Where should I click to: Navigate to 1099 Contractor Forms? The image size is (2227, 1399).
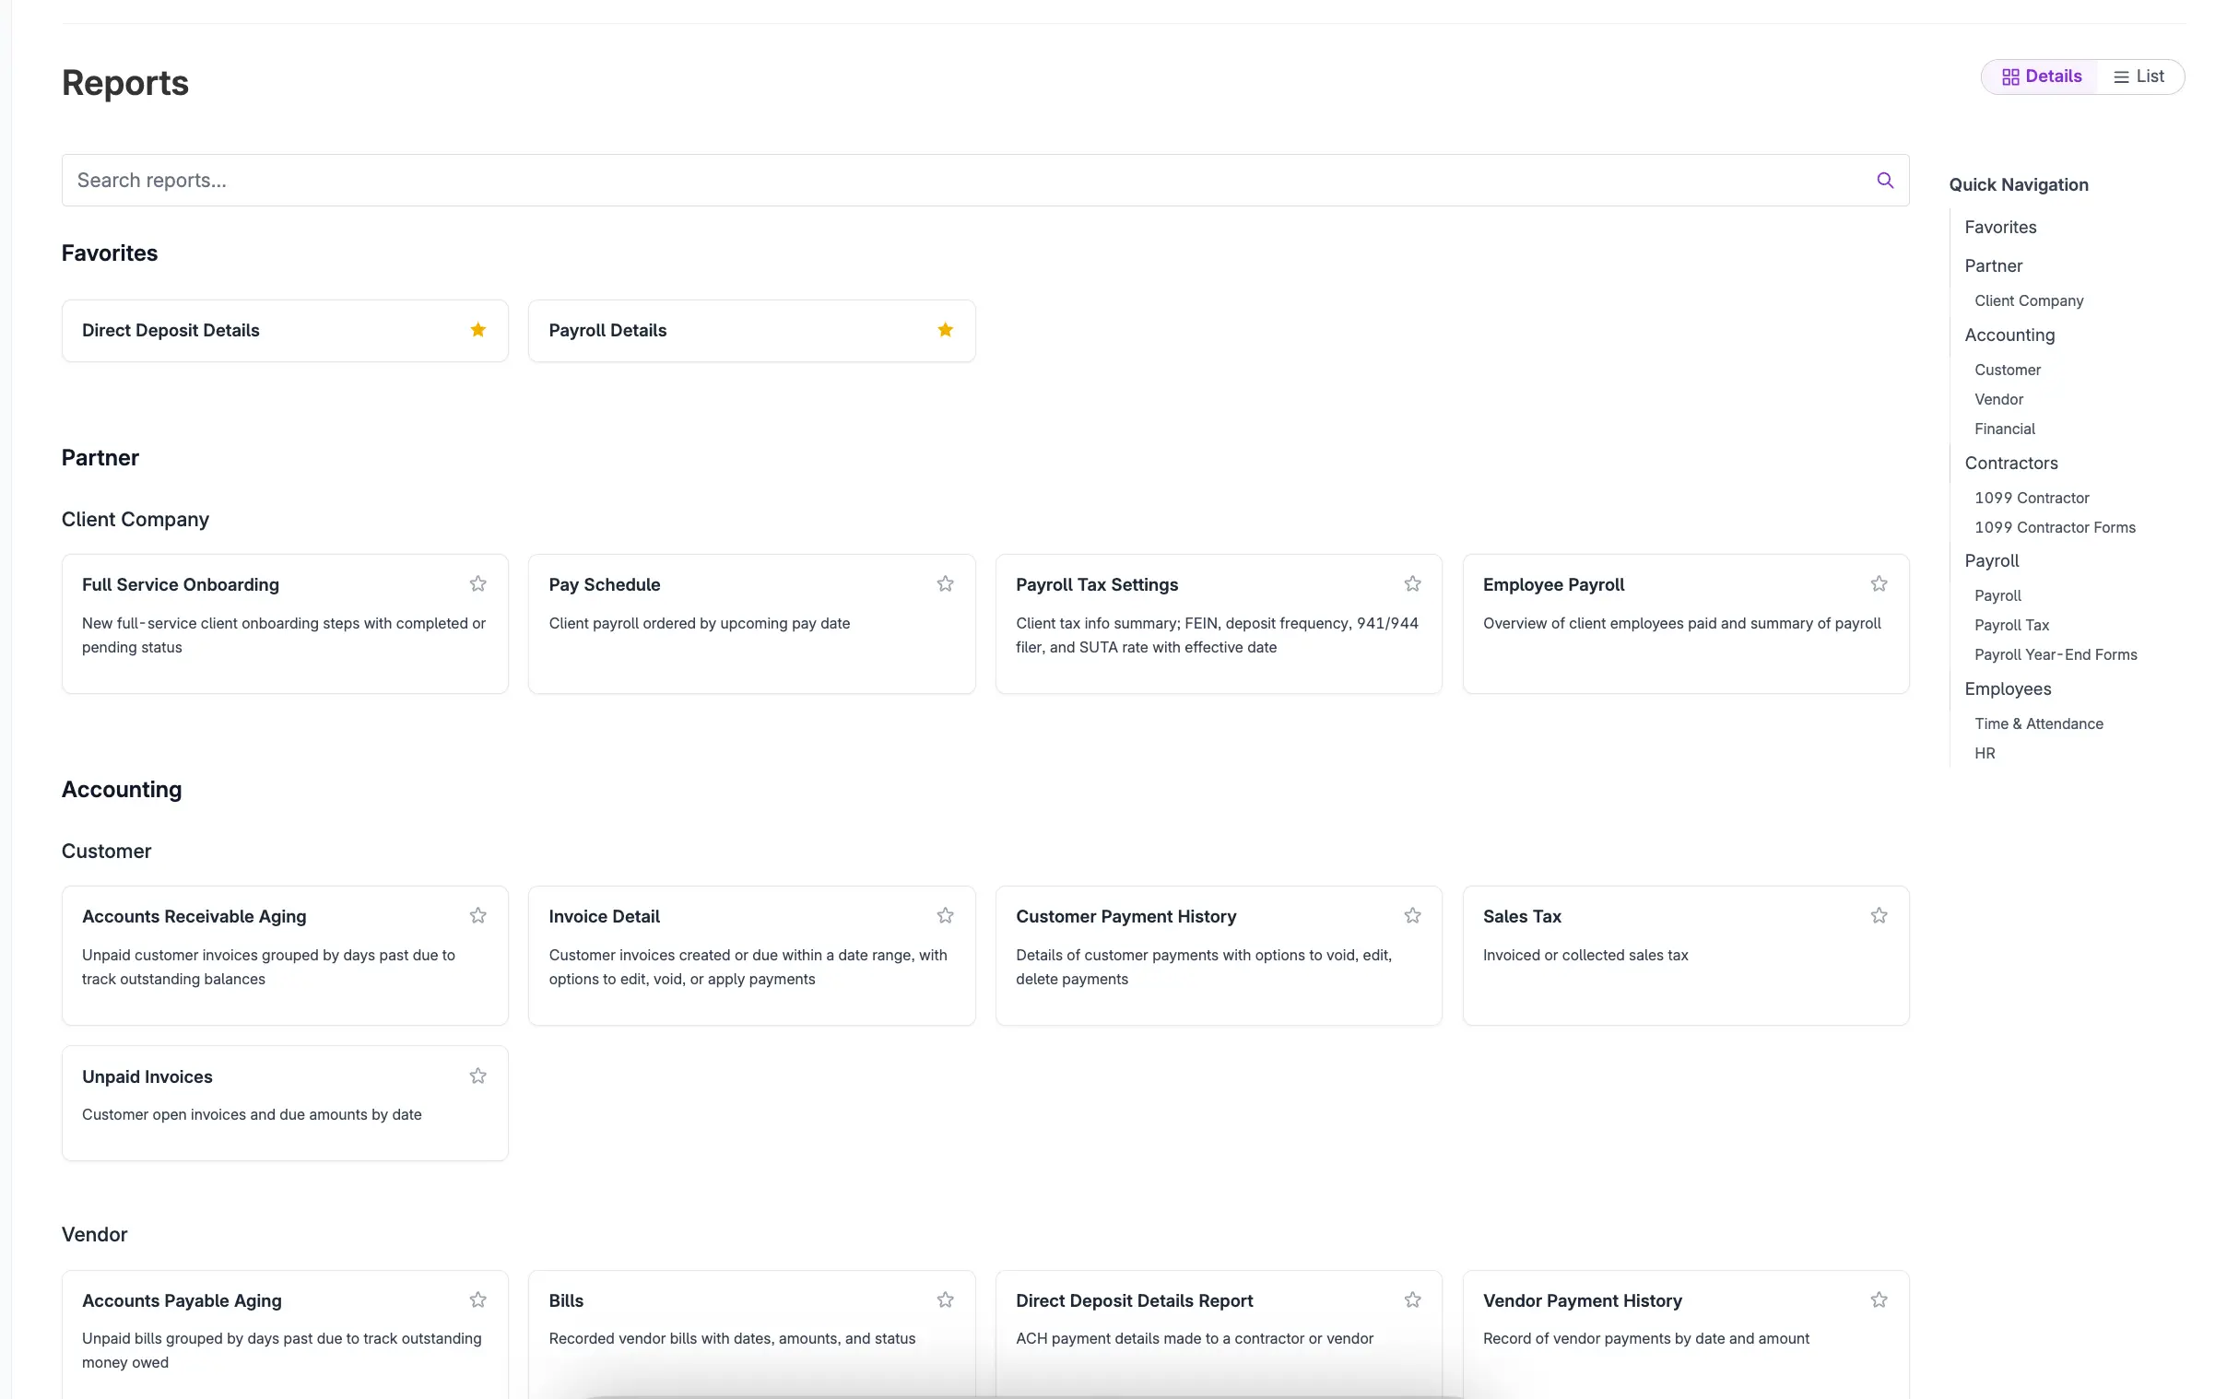(2055, 527)
